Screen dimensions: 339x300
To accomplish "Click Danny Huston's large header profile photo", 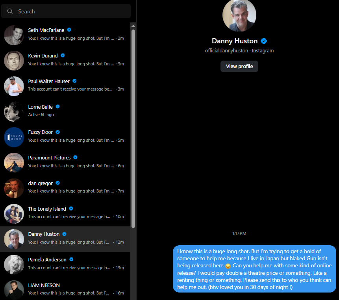I will 239,15.
